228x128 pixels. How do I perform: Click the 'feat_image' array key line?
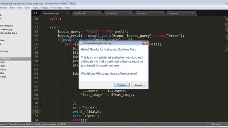107,95
